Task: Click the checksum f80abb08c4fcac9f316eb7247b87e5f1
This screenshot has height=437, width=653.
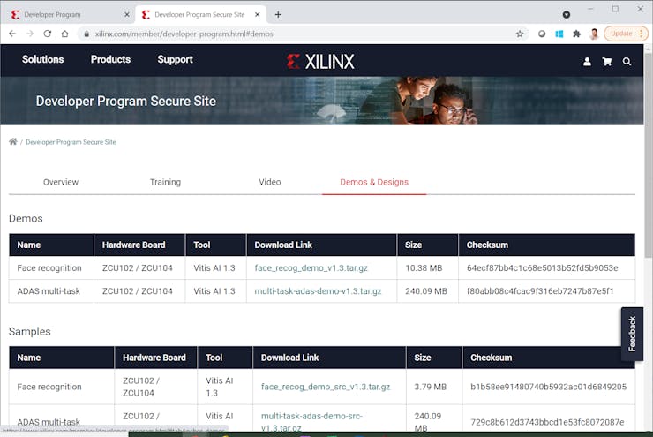Action: click(x=540, y=291)
